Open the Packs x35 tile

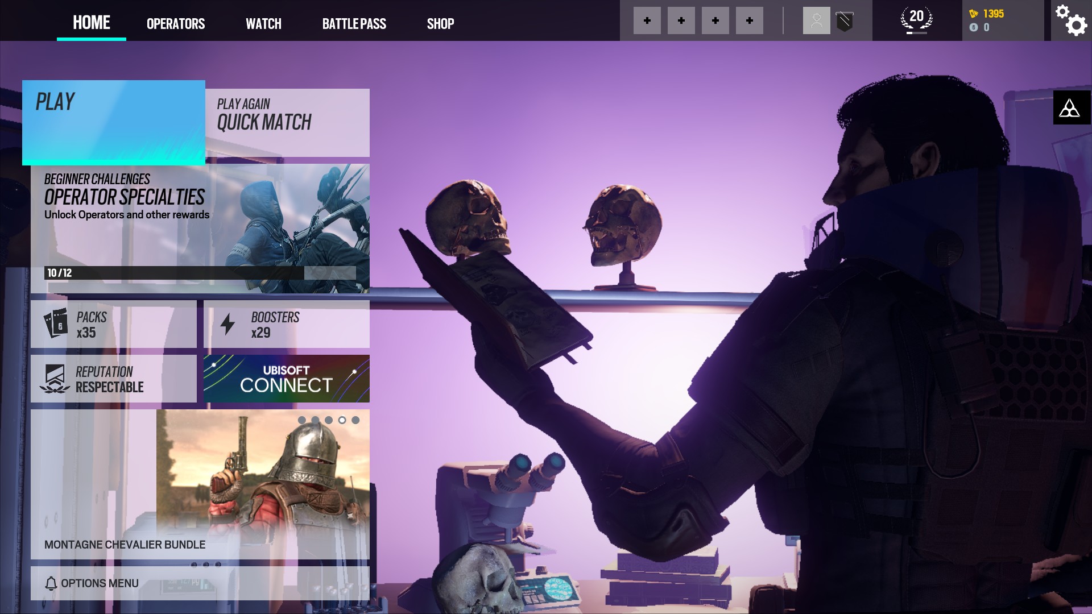coord(114,324)
